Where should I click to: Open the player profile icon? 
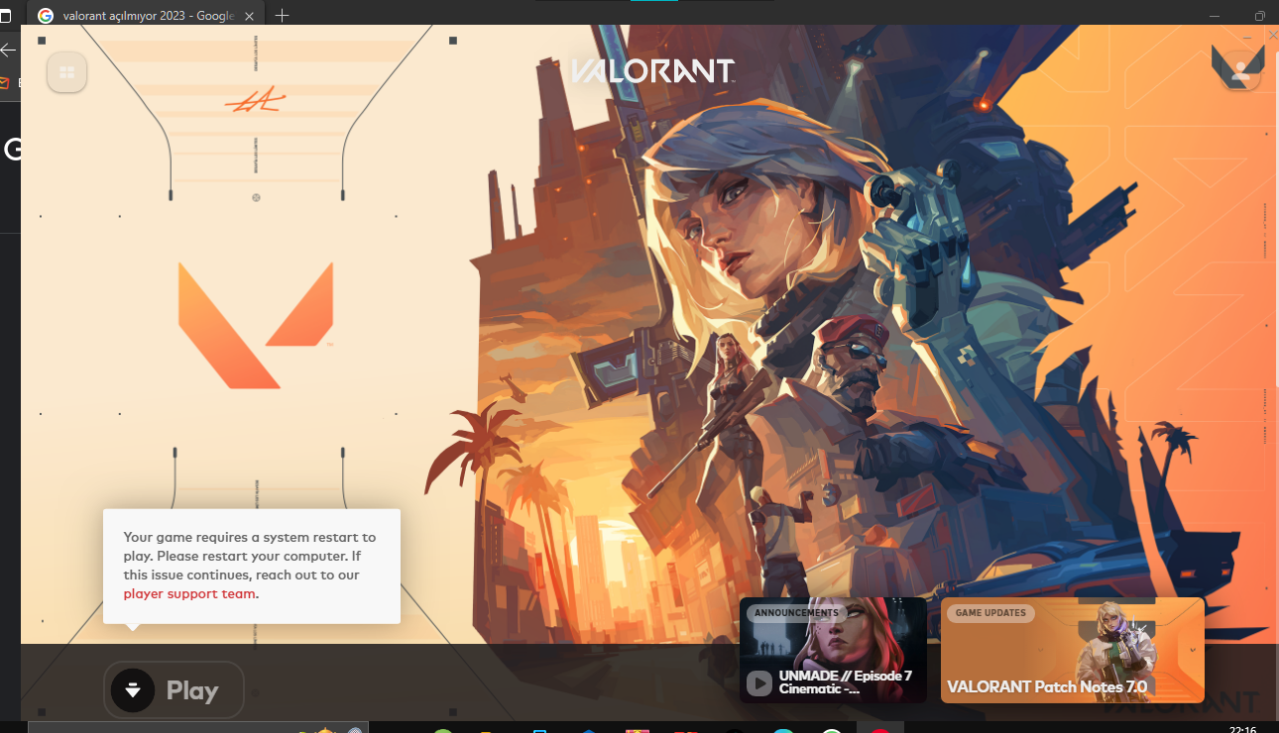tap(1238, 70)
